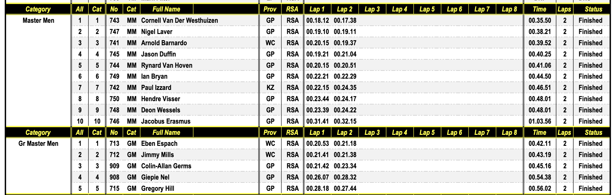Viewport: 615px width, 195px height.
Task: Select the name Eben Espach
Action: [x=159, y=144]
